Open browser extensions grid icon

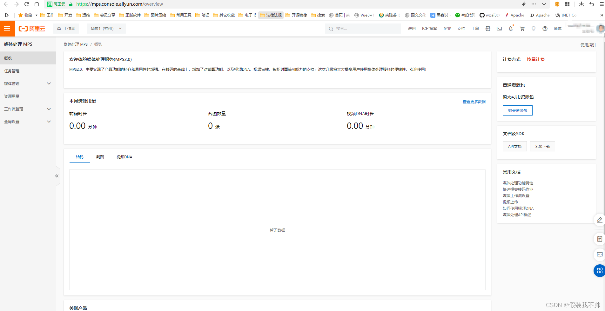pos(567,4)
